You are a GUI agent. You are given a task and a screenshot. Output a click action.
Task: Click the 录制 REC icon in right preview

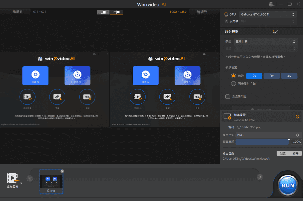[x=197, y=97]
